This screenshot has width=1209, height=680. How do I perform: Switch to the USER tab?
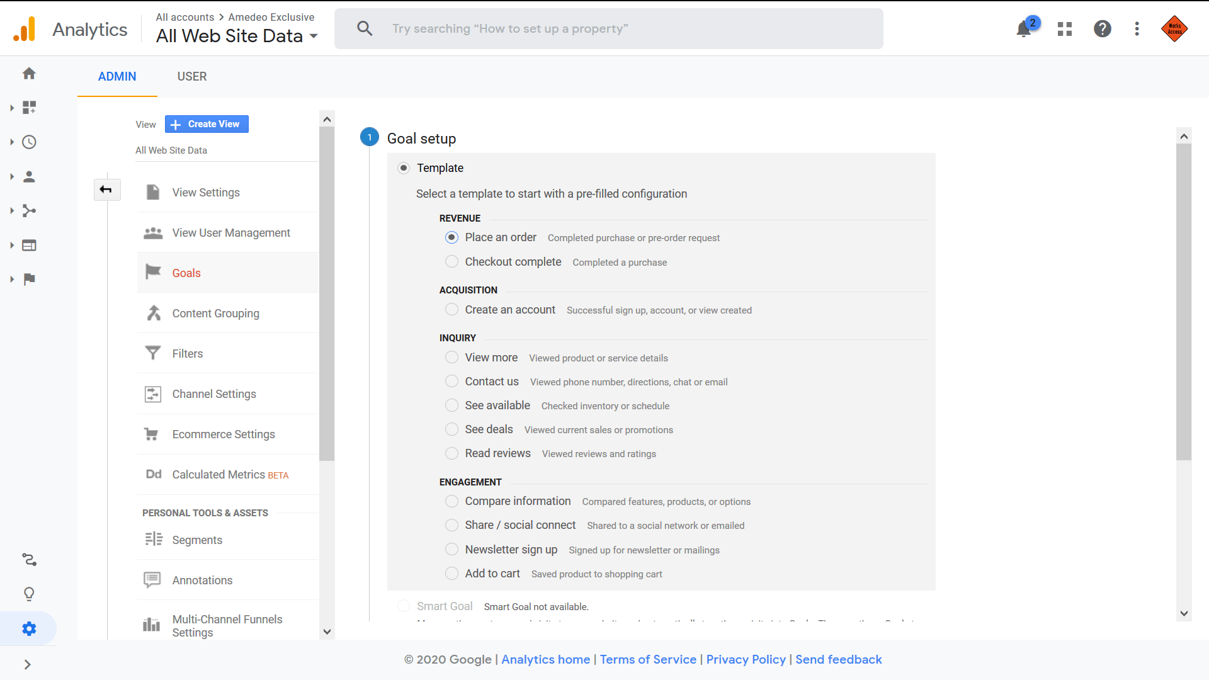pyautogui.click(x=191, y=76)
